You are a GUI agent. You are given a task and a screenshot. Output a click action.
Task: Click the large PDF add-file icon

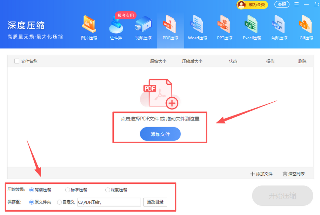pos(159,94)
